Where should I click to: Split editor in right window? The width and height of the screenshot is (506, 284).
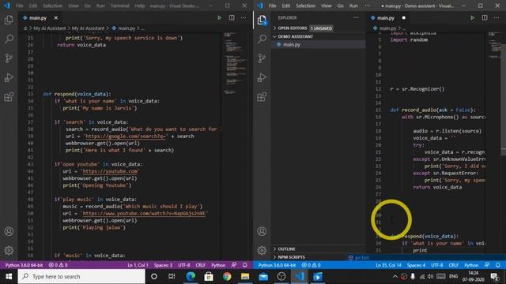[x=485, y=17]
